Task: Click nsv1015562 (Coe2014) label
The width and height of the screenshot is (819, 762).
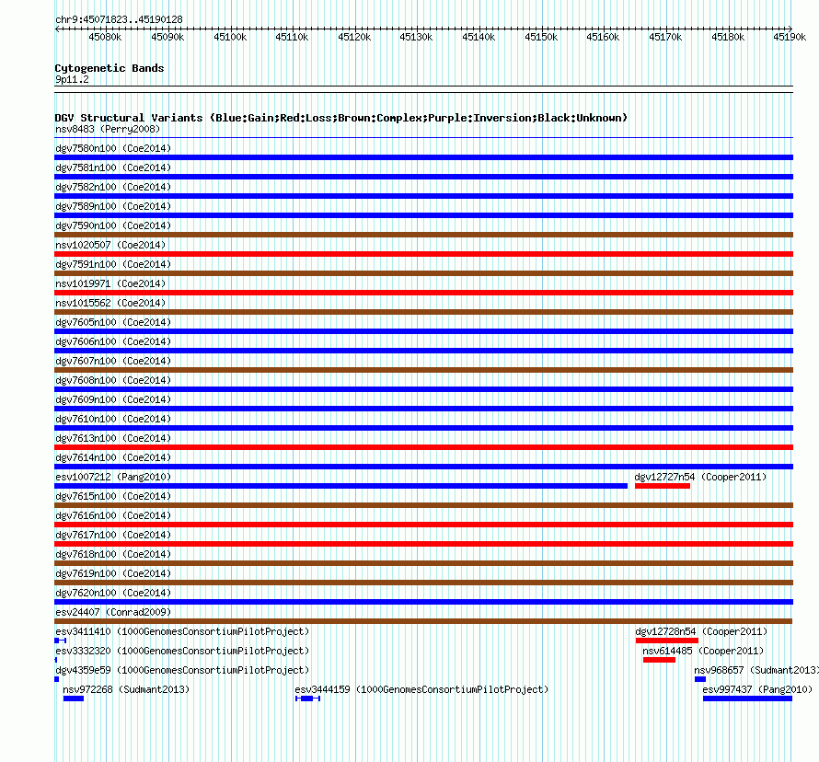Action: pos(110,303)
